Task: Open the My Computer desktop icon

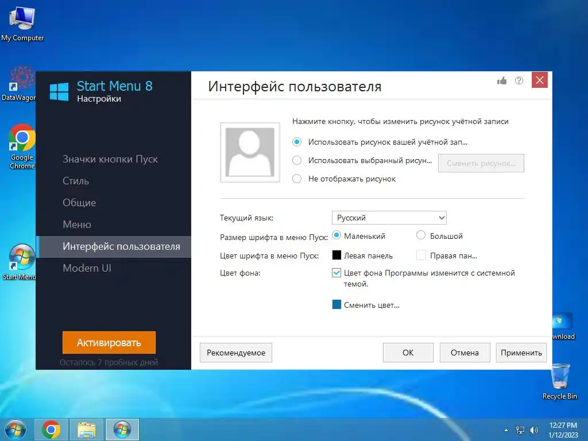Action: point(22,24)
